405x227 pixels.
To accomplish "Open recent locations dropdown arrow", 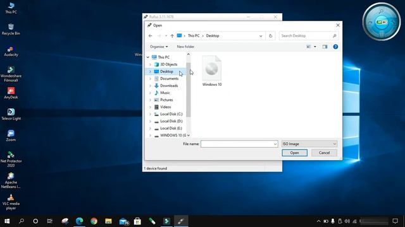I will click(x=166, y=36).
